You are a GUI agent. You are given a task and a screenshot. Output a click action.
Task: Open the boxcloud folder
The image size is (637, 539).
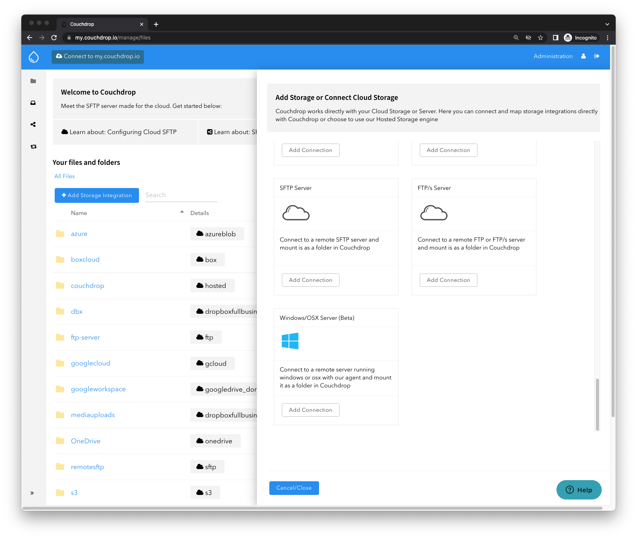(85, 260)
